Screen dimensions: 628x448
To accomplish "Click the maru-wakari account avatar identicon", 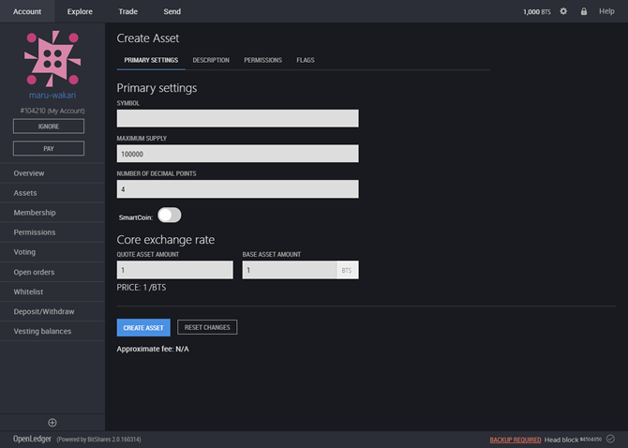I will pos(52,57).
